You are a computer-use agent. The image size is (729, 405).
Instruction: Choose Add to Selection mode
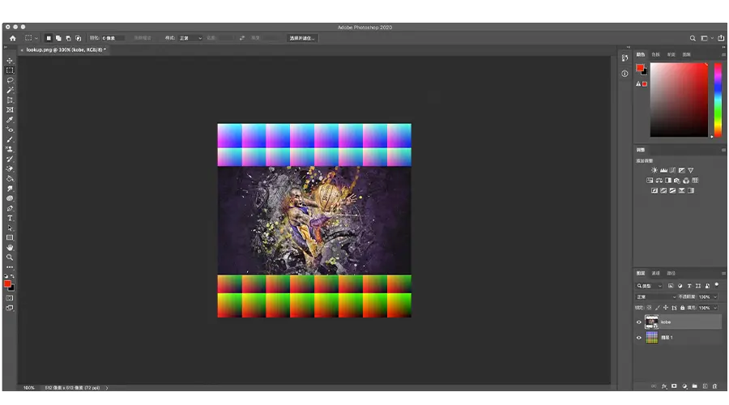[58, 38]
